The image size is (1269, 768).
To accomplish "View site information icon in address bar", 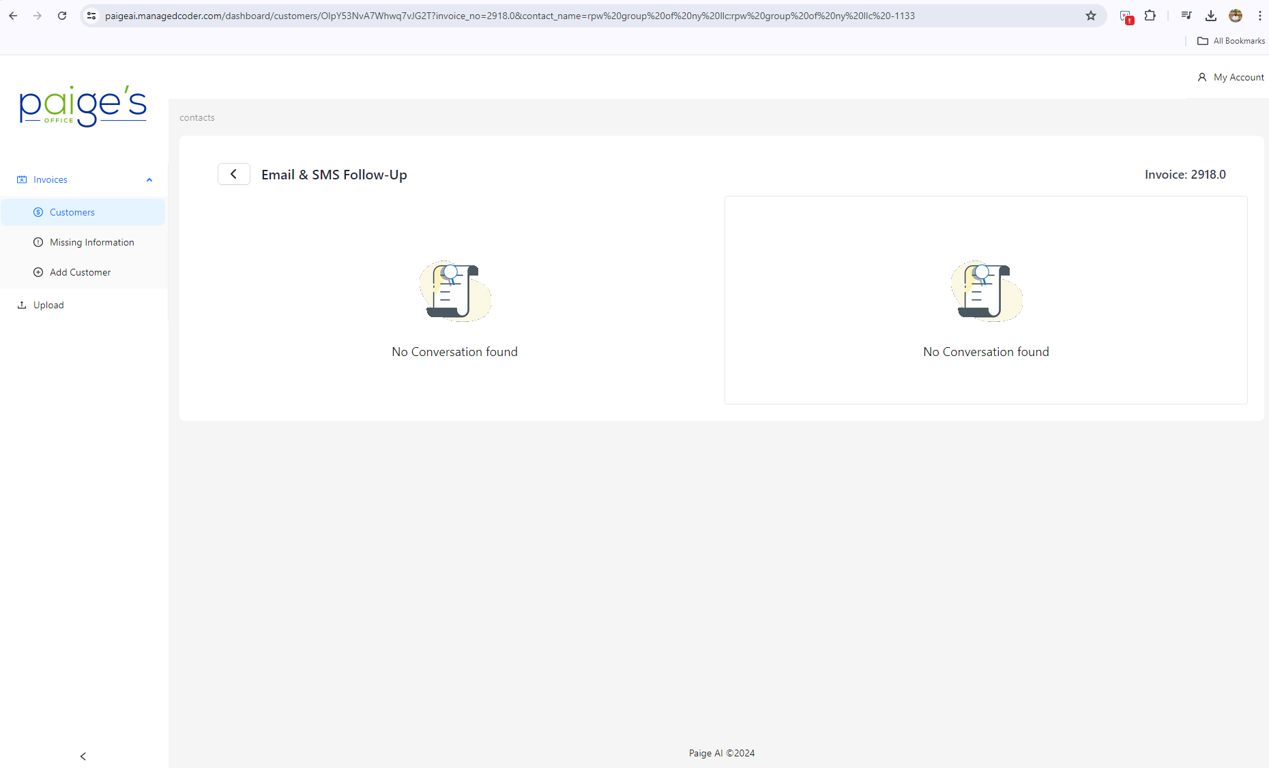I will click(91, 16).
